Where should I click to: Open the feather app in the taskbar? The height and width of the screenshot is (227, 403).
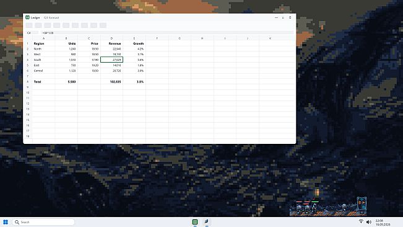click(206, 221)
